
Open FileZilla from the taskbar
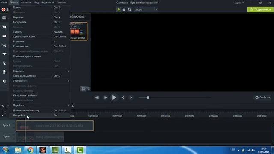[x=43, y=150]
